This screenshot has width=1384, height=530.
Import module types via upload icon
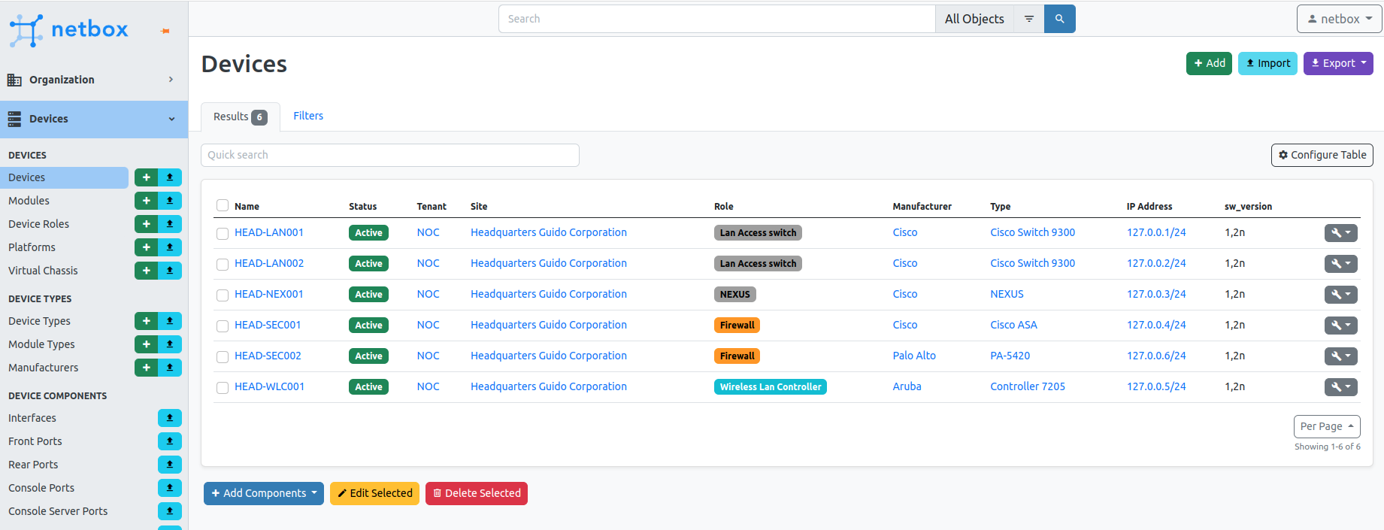[x=170, y=344]
